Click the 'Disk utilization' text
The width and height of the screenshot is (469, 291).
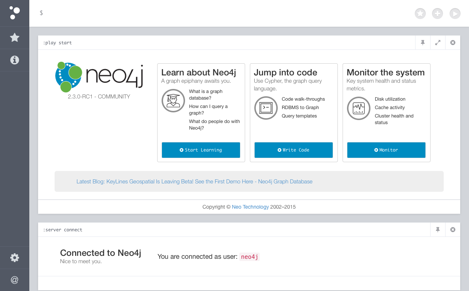(x=390, y=99)
